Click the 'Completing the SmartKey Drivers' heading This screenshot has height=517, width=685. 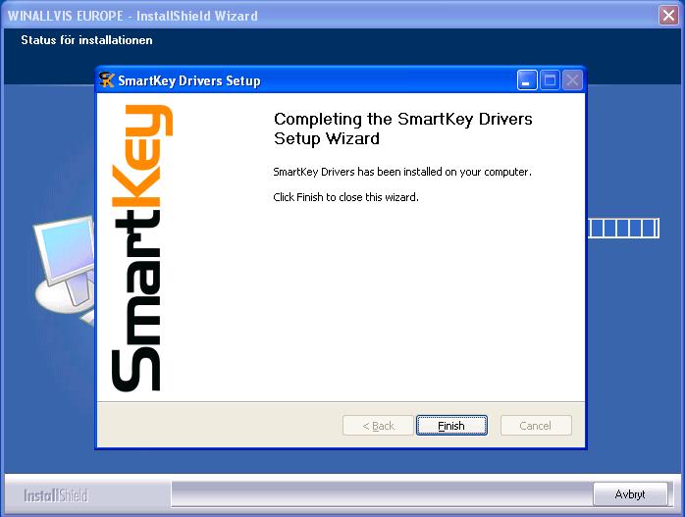402,129
